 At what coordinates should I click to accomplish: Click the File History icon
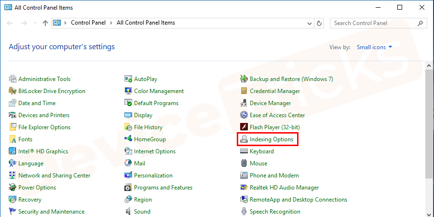[x=128, y=127]
